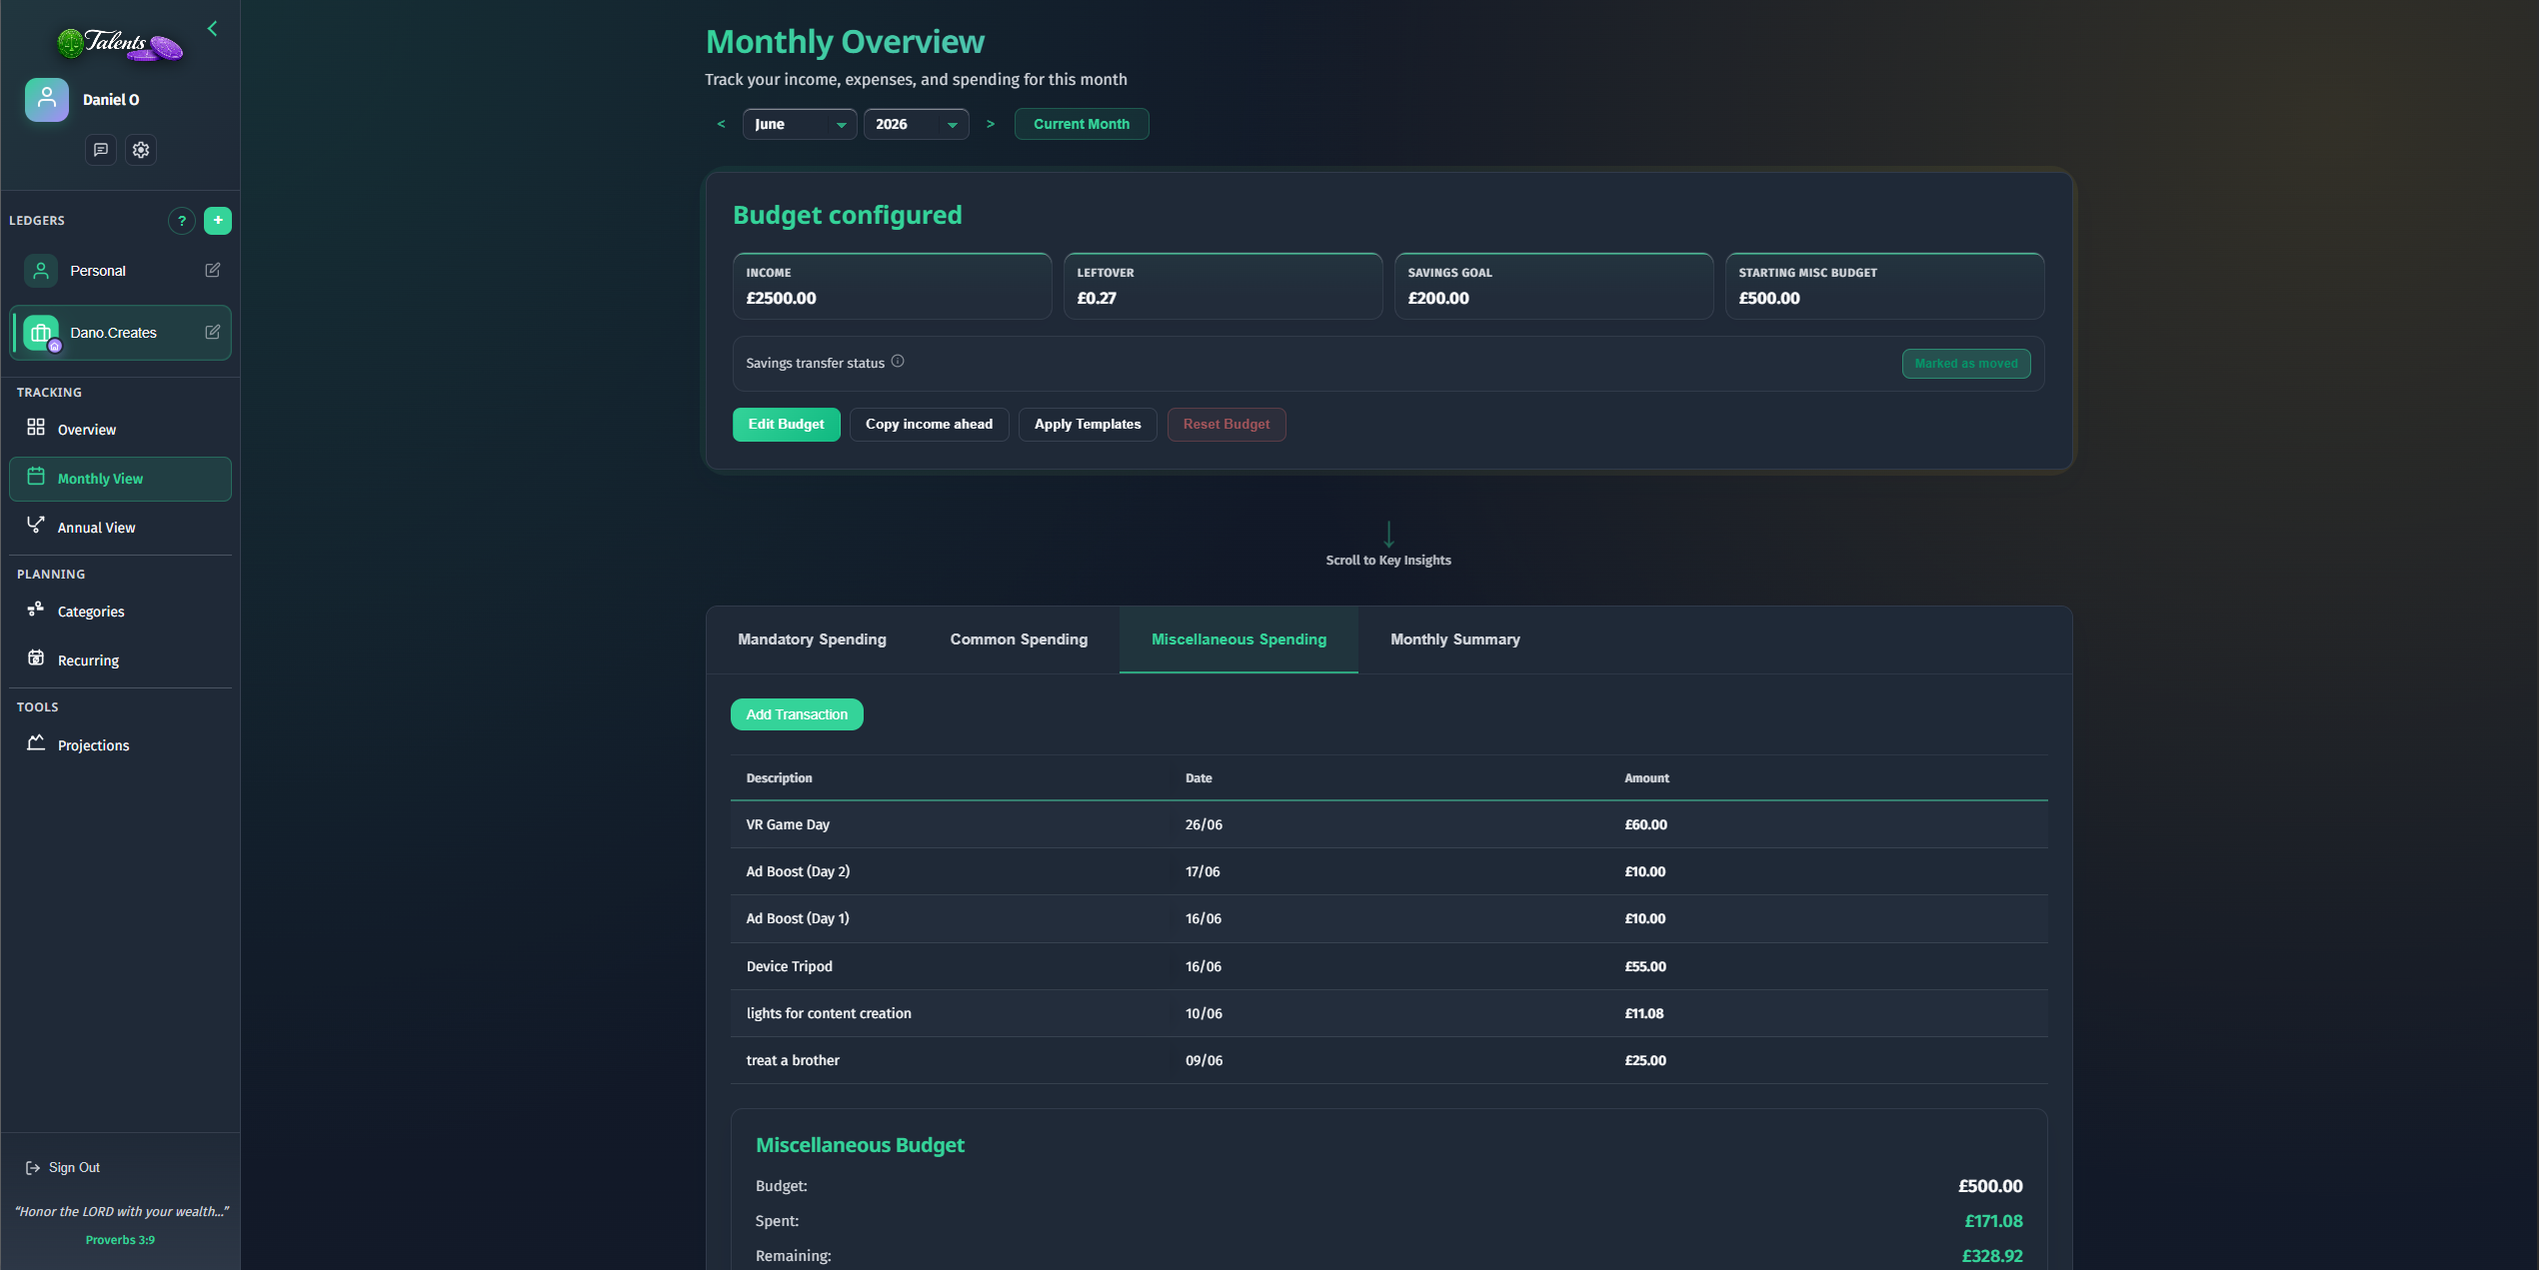The width and height of the screenshot is (2539, 1270).
Task: Click the Overview grid icon
Action: 36,428
